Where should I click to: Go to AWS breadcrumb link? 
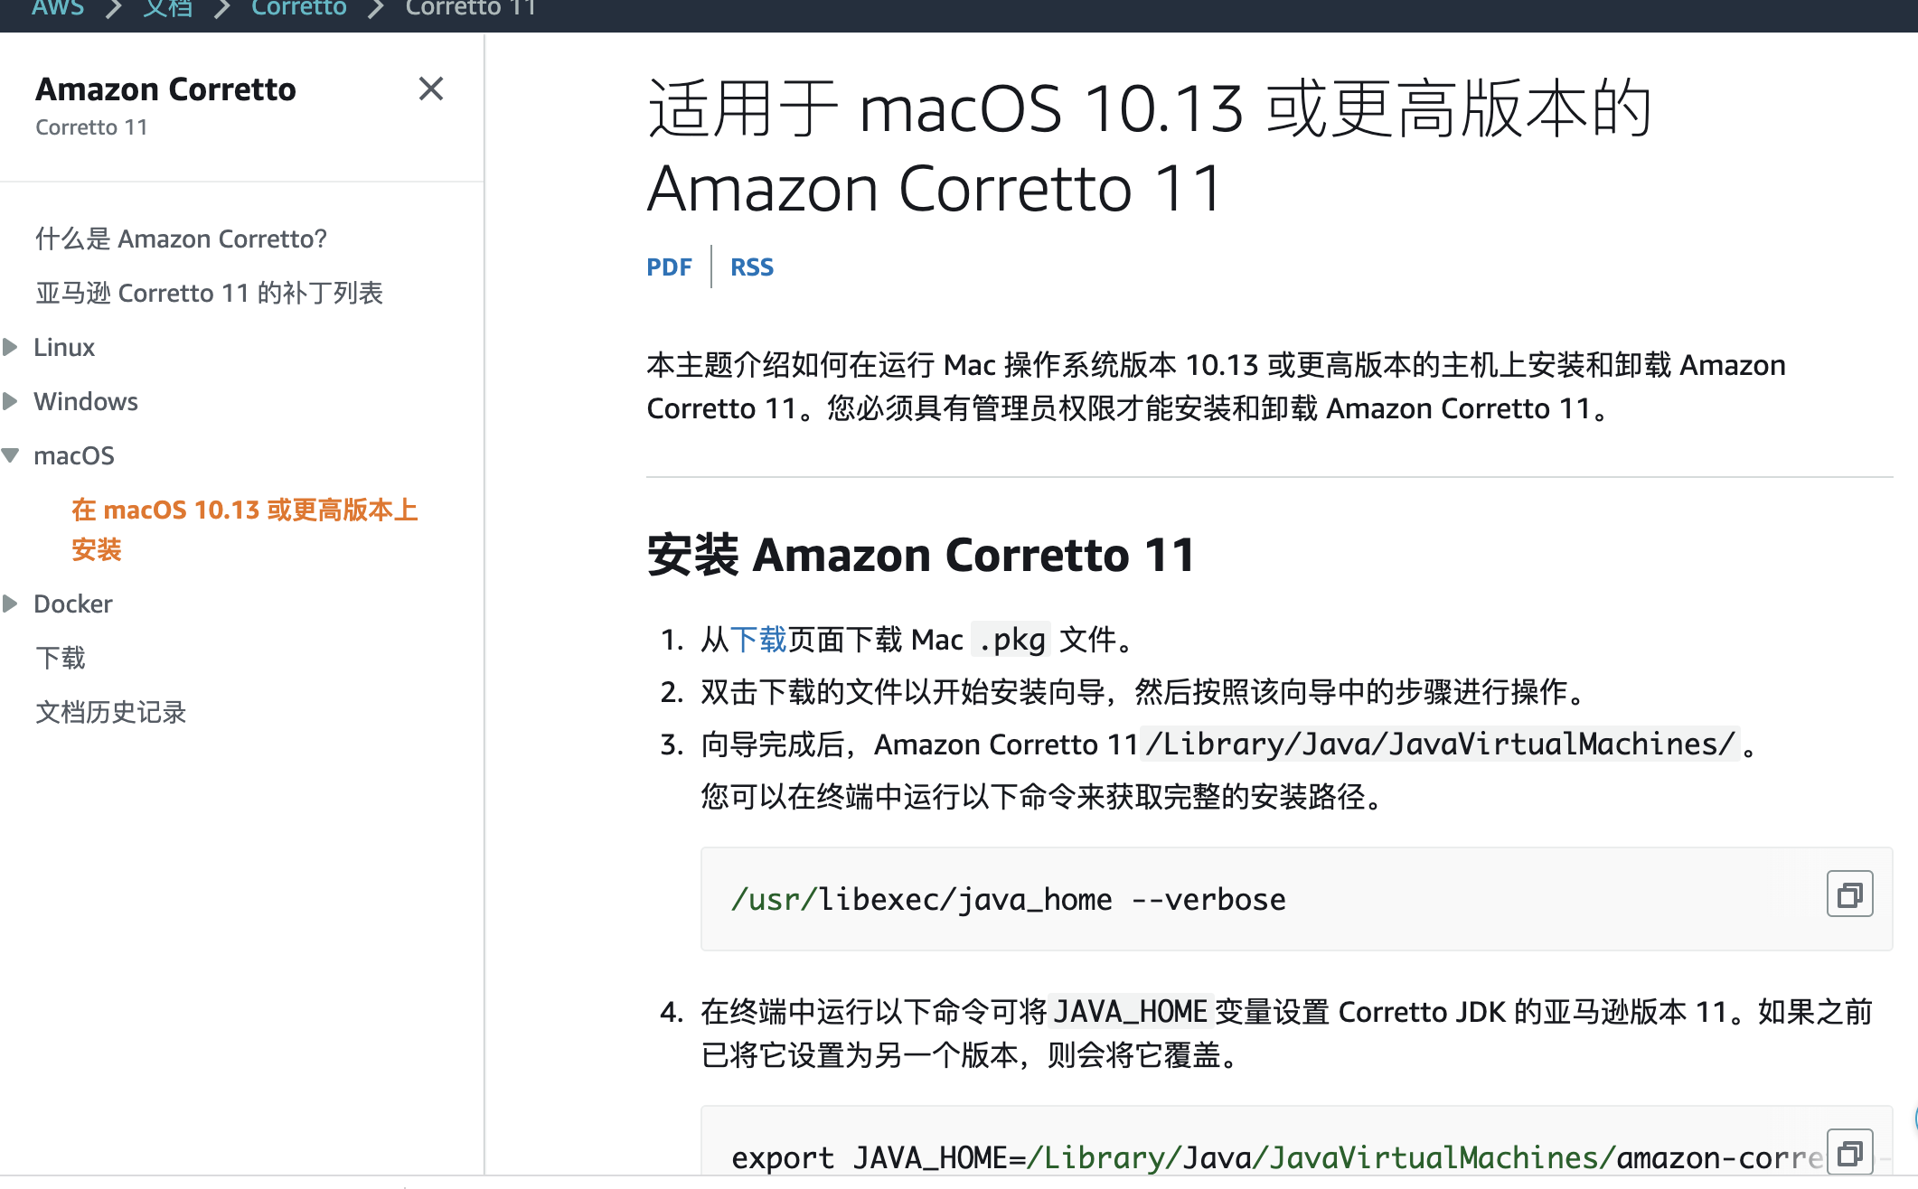click(58, 8)
